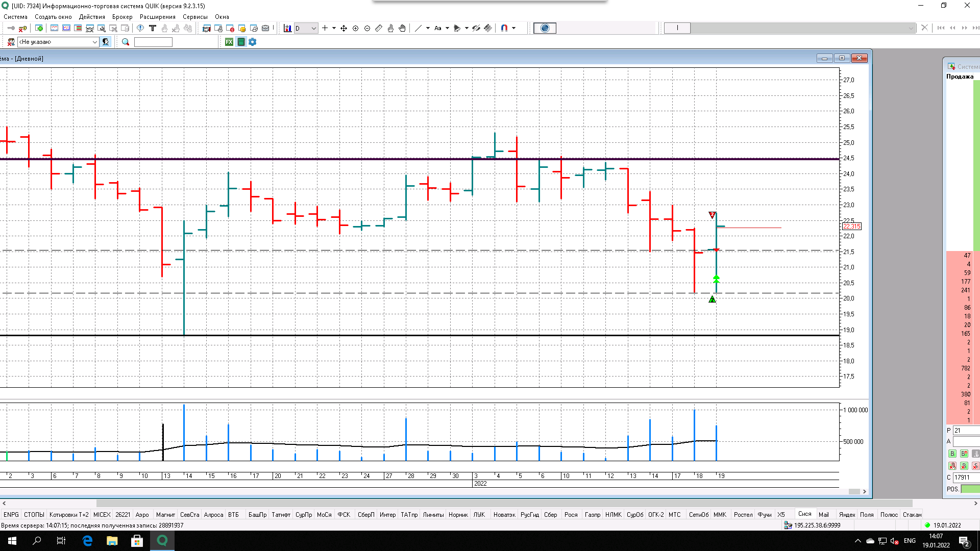980x551 pixels.
Task: Click the zoom out magnifier icon
Action: coord(367,28)
